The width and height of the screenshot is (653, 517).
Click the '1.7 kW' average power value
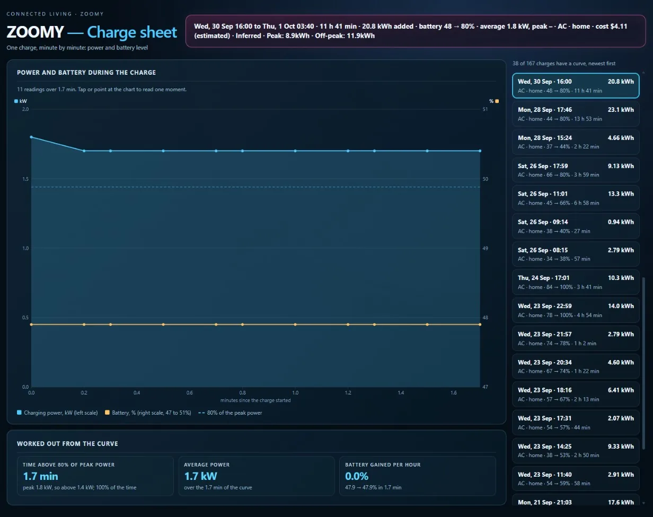tap(200, 476)
